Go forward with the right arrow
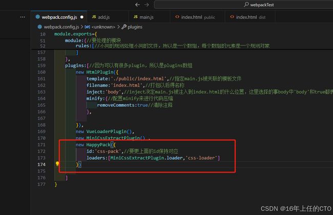This screenshot has height=215, width=333. (147, 5)
